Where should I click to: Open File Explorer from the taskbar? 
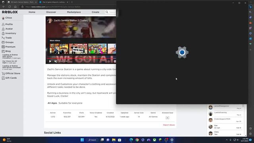(114, 140)
